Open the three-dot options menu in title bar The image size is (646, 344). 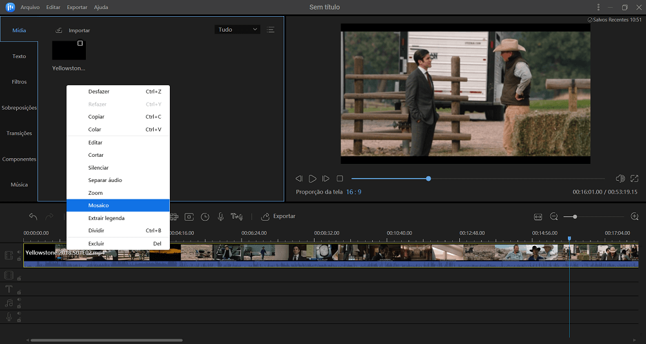coord(598,7)
